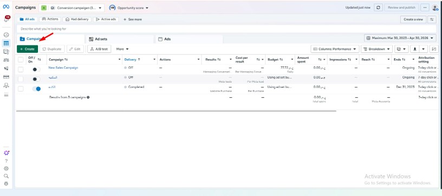This screenshot has width=442, height=196.
Task: Toggle New Sales Campaign on
Action: pyautogui.click(x=36, y=69)
